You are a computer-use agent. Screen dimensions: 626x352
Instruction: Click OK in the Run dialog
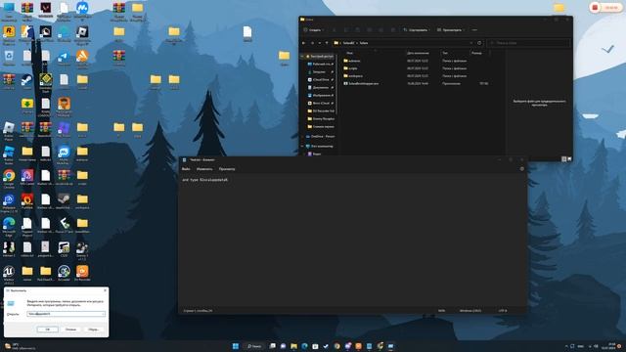48,330
